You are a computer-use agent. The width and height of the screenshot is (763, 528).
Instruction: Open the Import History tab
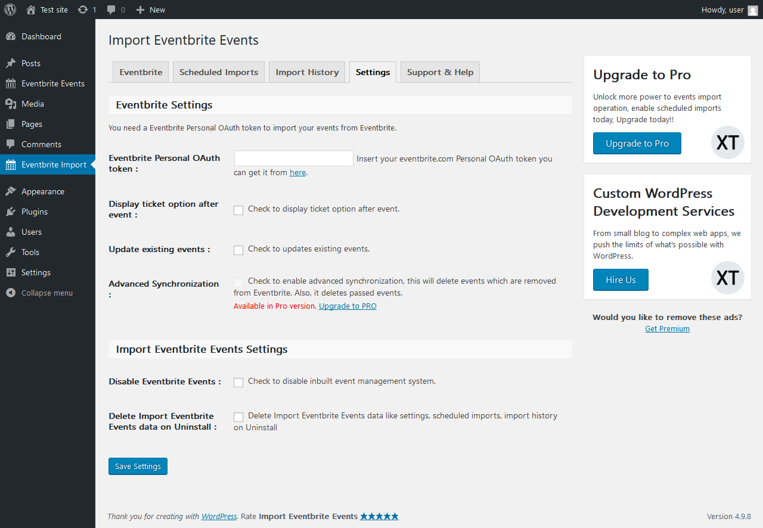[x=307, y=72]
